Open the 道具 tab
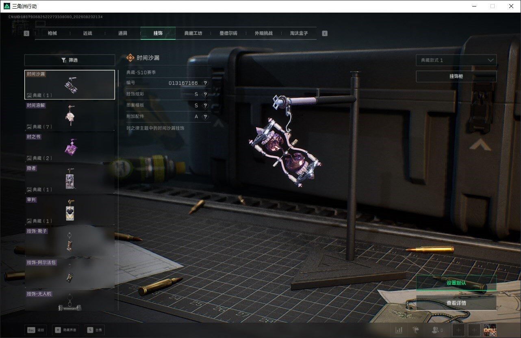 click(x=123, y=33)
